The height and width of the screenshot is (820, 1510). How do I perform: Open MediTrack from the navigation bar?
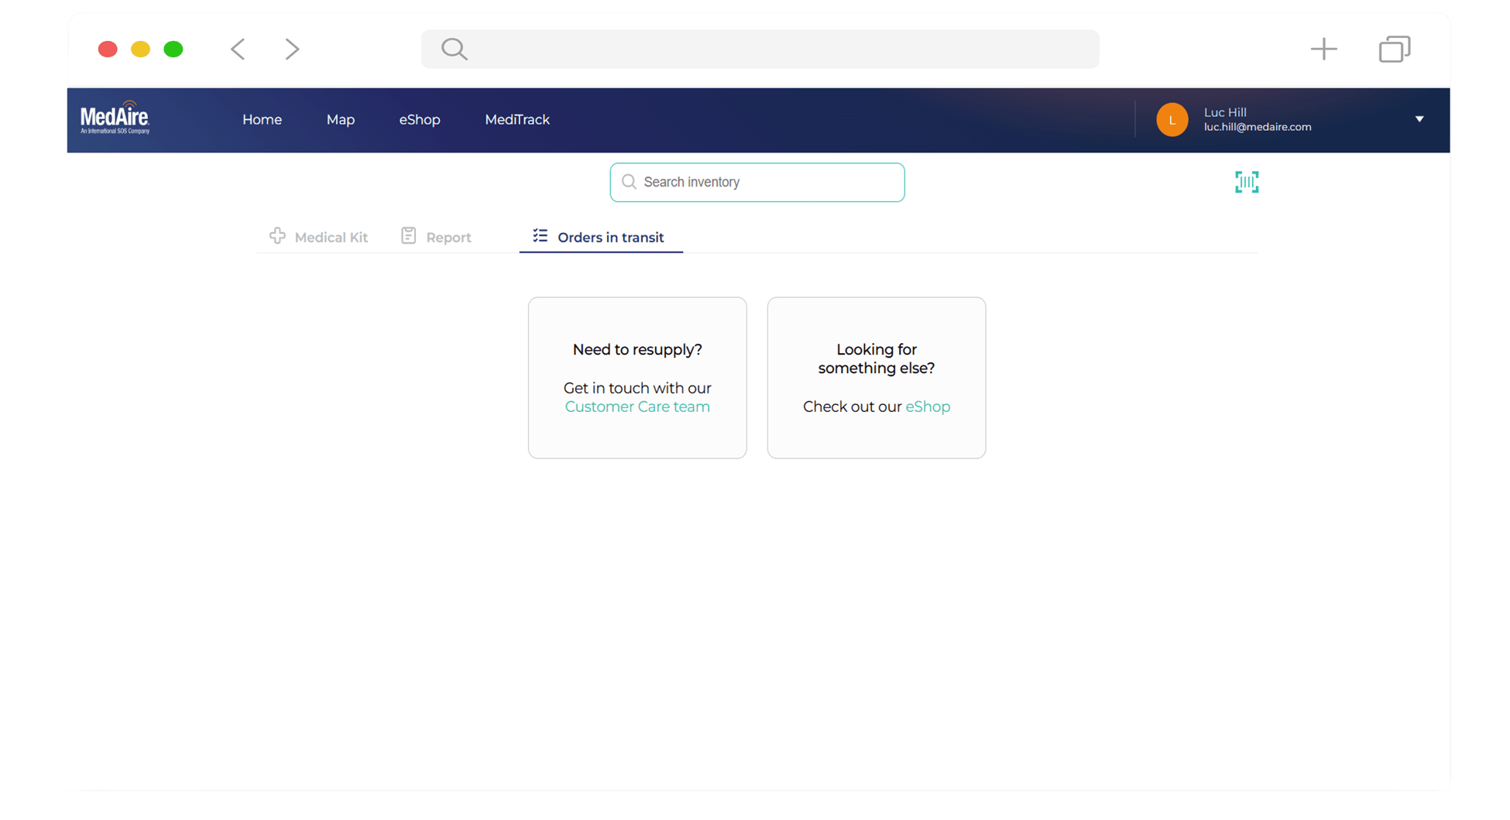pyautogui.click(x=517, y=119)
